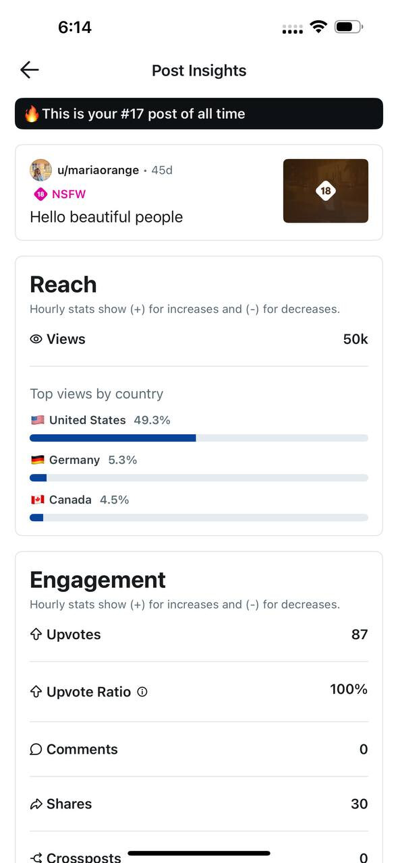The height and width of the screenshot is (863, 398).
Task: Tap the #17 post of all time banner
Action: click(199, 114)
